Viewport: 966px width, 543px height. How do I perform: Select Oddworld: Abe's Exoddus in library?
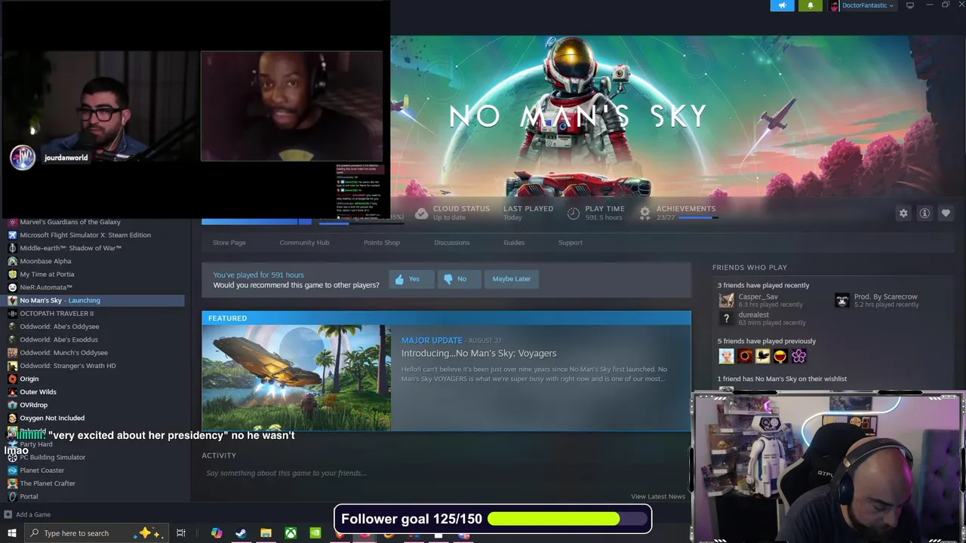click(x=59, y=339)
